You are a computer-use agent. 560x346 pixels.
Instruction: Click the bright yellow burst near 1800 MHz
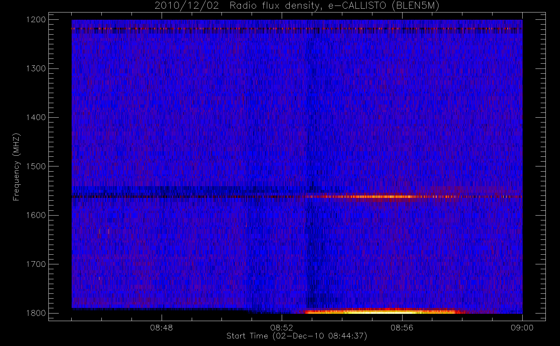click(384, 311)
